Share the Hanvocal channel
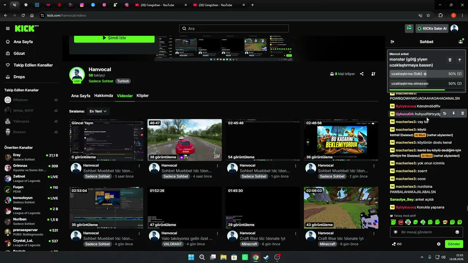The width and height of the screenshot is (468, 263). coord(362,74)
